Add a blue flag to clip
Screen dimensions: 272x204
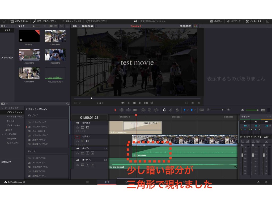pos(185,110)
